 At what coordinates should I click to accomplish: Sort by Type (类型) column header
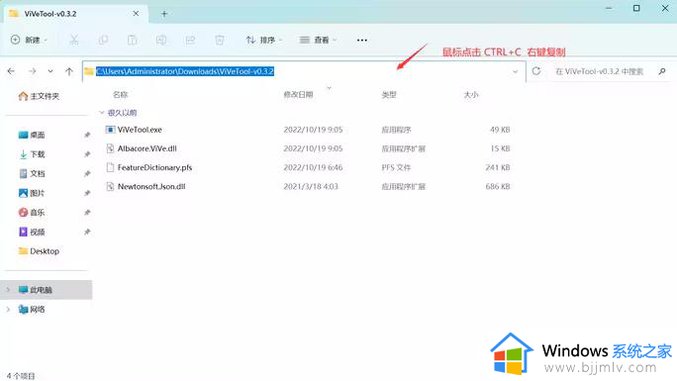tap(389, 94)
